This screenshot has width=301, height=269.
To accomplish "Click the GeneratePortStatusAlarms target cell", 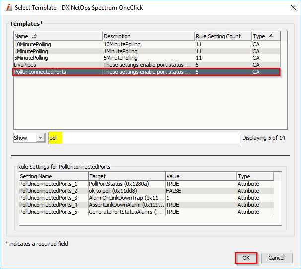I will (127, 212).
